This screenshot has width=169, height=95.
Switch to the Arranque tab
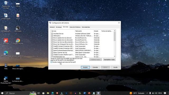coord(59,27)
